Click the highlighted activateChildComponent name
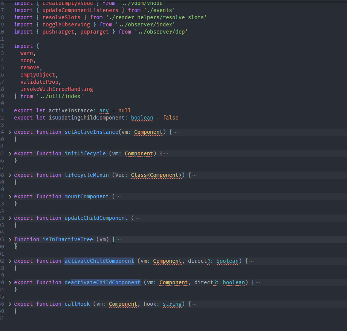The width and height of the screenshot is (347, 331). click(x=99, y=261)
